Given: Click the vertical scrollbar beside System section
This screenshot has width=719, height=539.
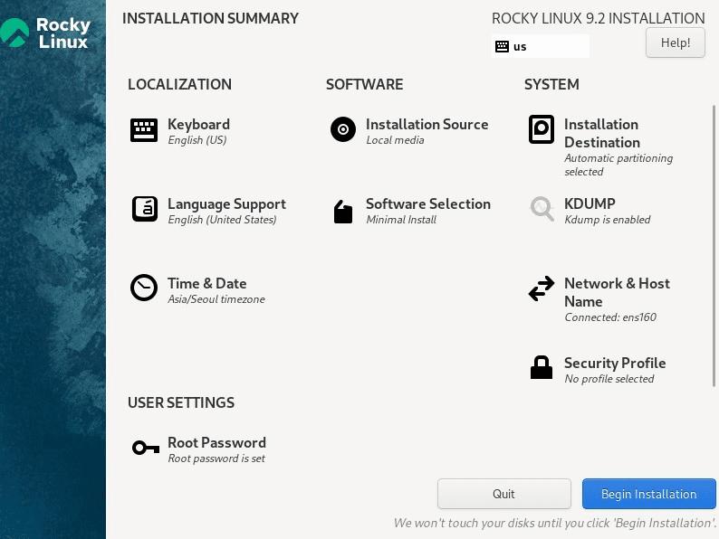Looking at the screenshot, I should 714,246.
